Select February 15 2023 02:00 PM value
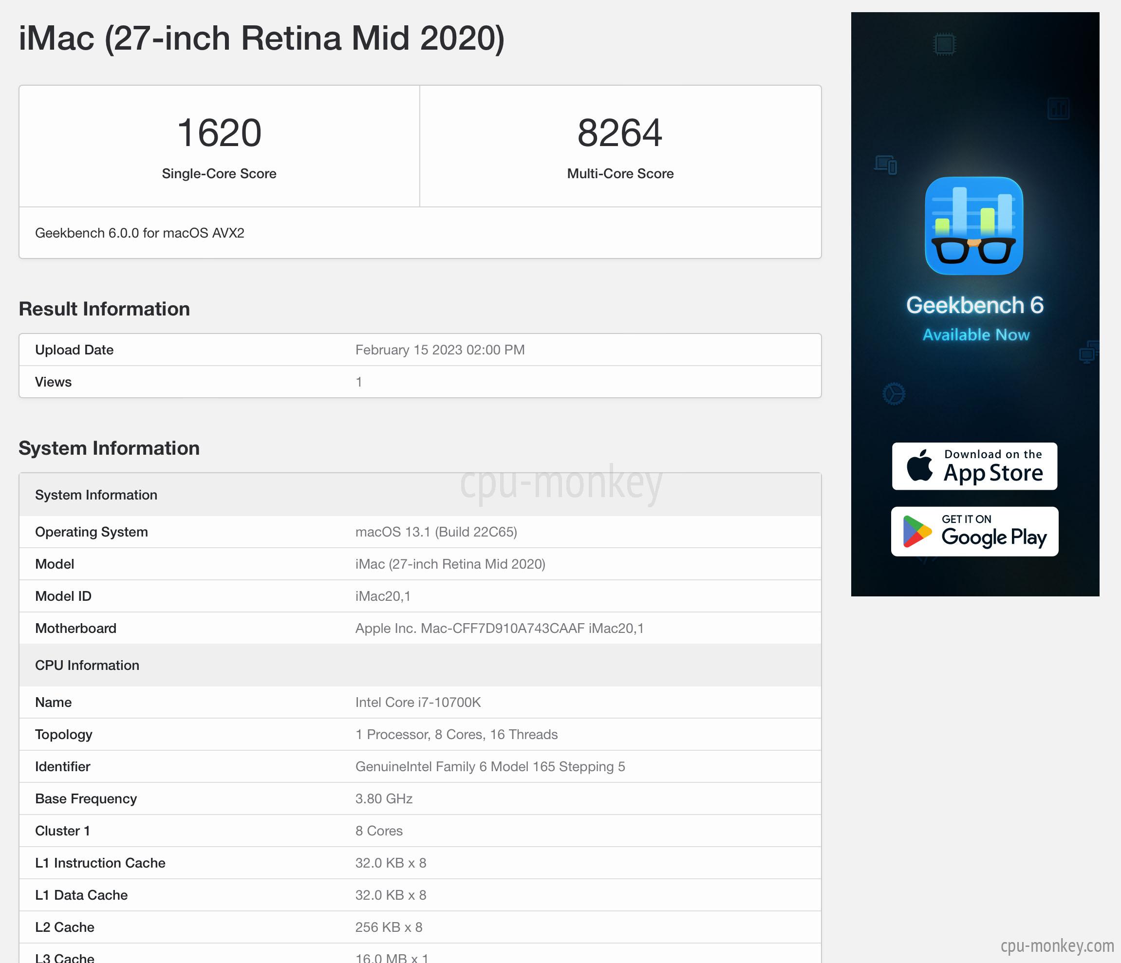 pos(440,350)
